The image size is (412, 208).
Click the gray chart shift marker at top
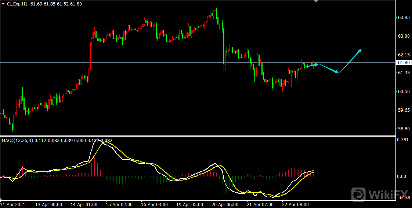tap(316, 1)
